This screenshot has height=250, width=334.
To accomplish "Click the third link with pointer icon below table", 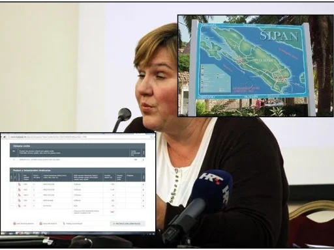I will click(72, 223).
